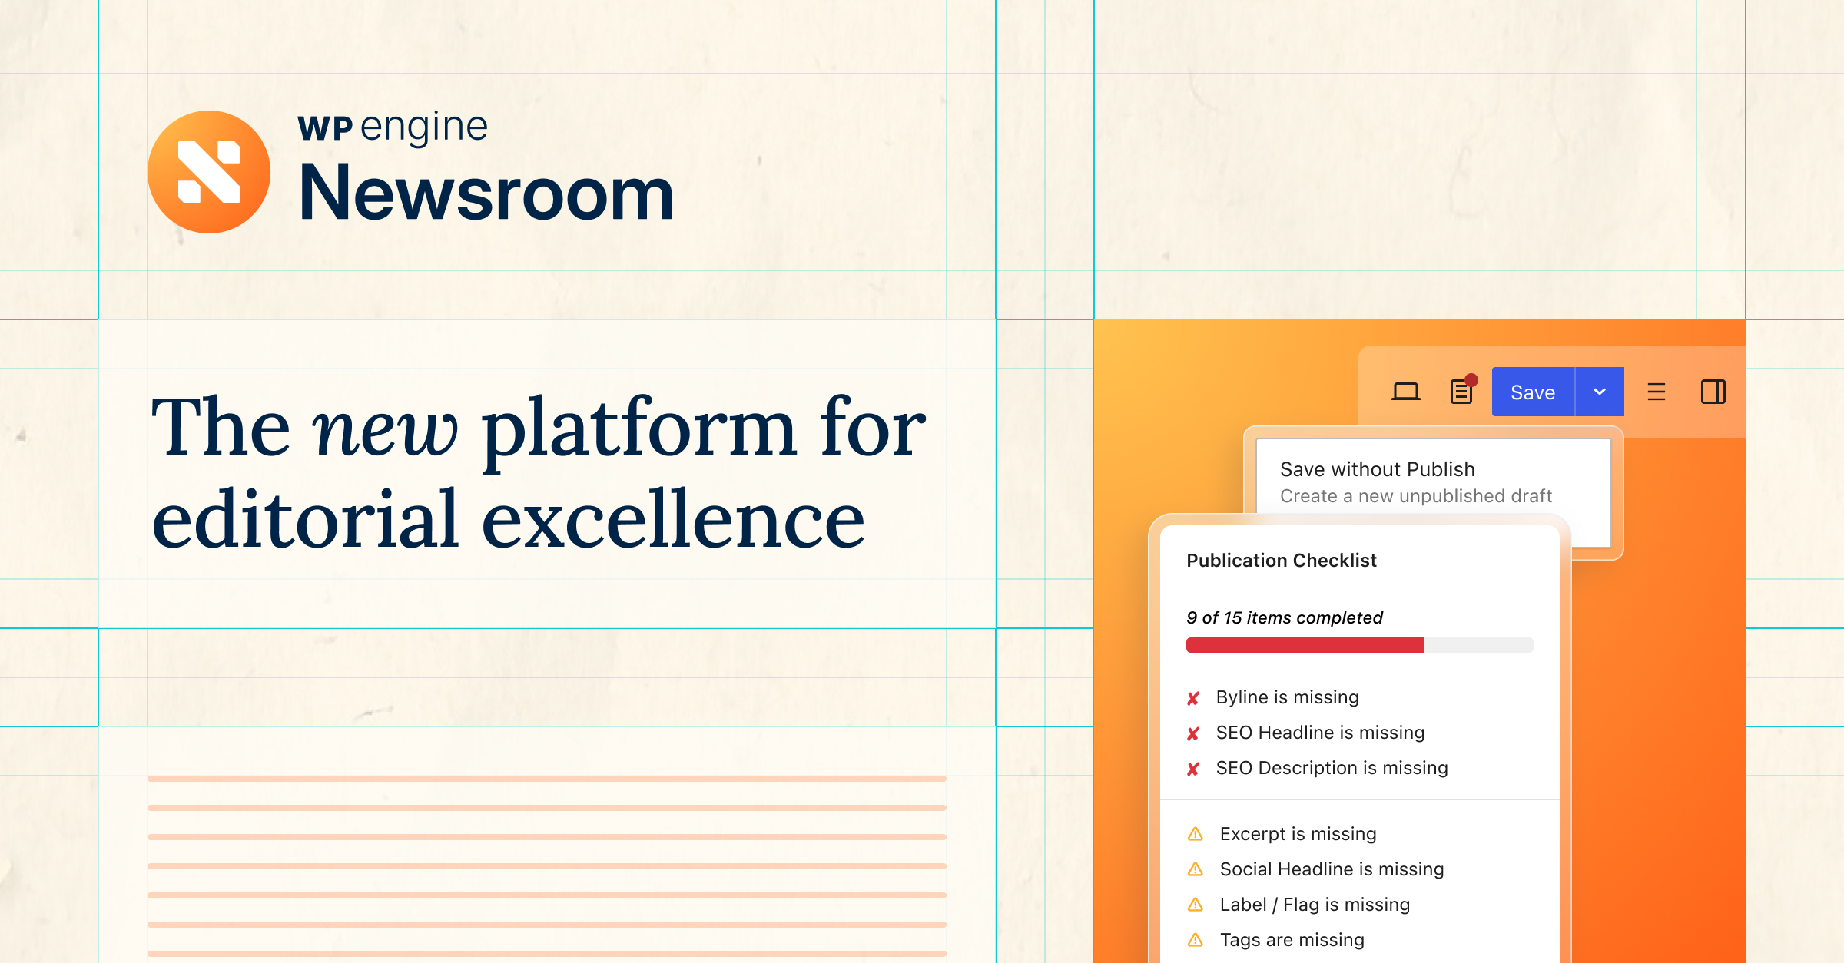The width and height of the screenshot is (1844, 963).
Task: Click the WP engine wordmark
Action: tap(393, 127)
